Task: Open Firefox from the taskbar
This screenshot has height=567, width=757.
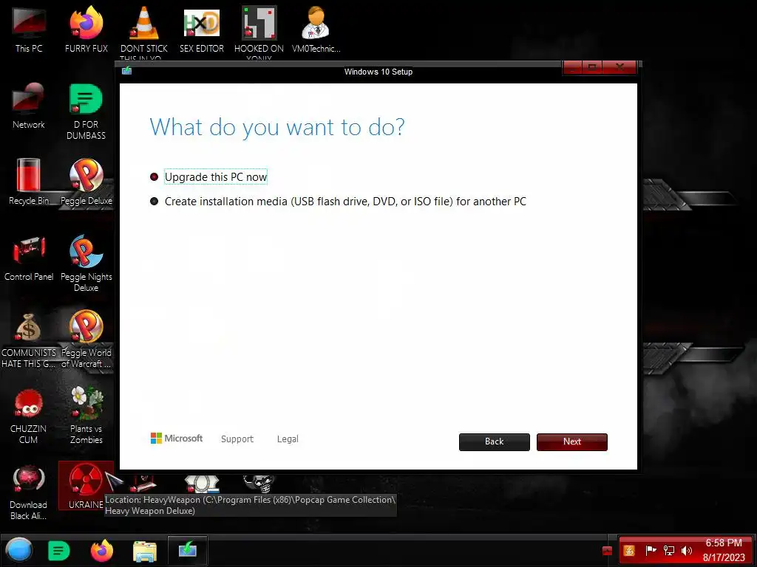Action: click(102, 551)
